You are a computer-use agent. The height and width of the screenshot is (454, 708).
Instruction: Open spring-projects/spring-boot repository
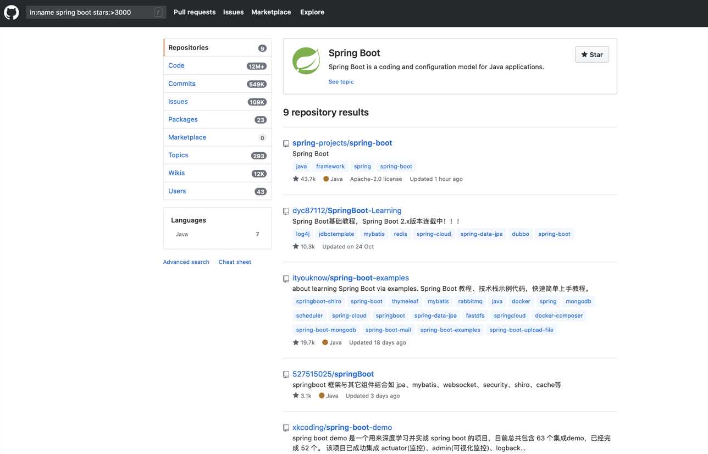[x=342, y=143]
